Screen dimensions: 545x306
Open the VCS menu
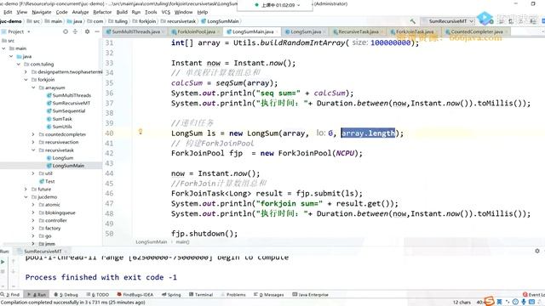(x=166, y=12)
